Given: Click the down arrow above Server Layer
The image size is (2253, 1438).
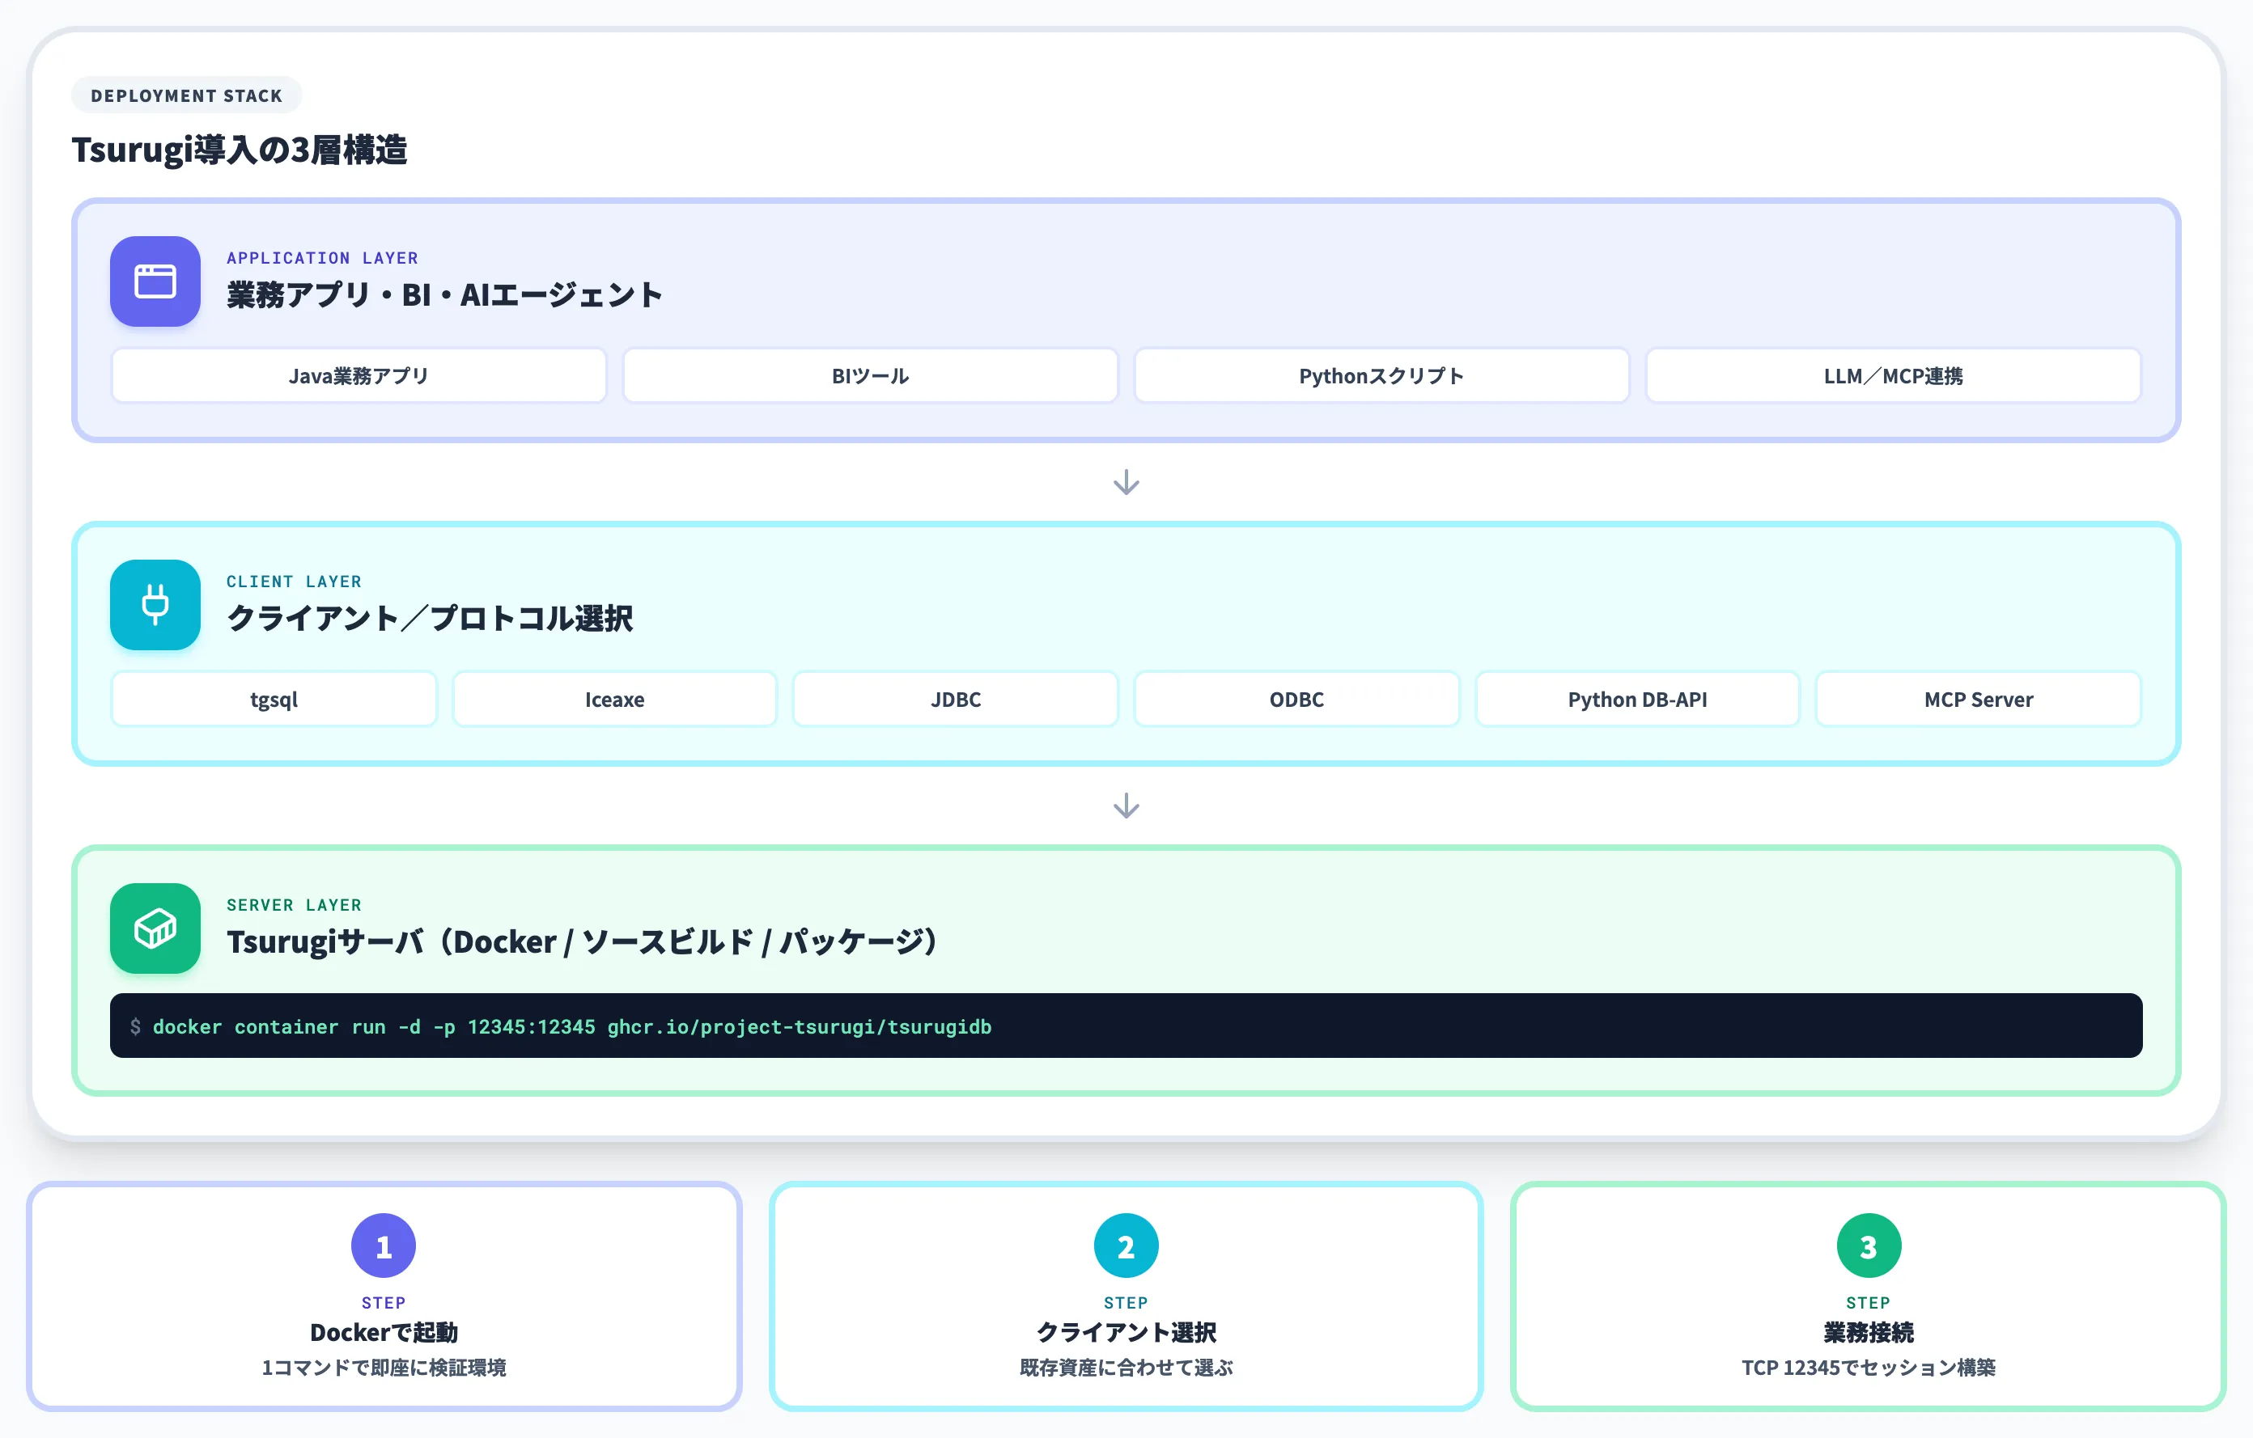Looking at the screenshot, I should tap(1126, 806).
